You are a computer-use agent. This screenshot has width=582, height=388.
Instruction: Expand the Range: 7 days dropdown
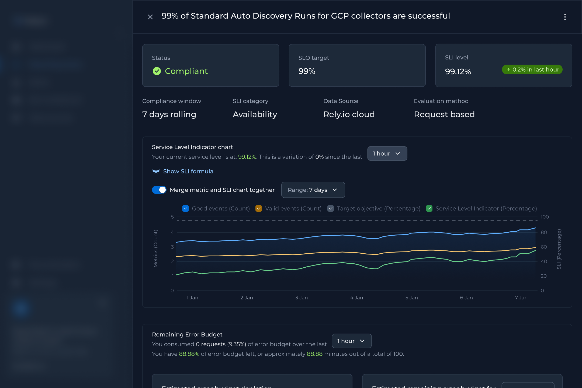[x=313, y=190]
